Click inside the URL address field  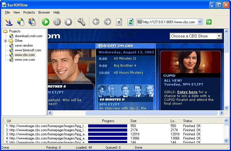169,22
